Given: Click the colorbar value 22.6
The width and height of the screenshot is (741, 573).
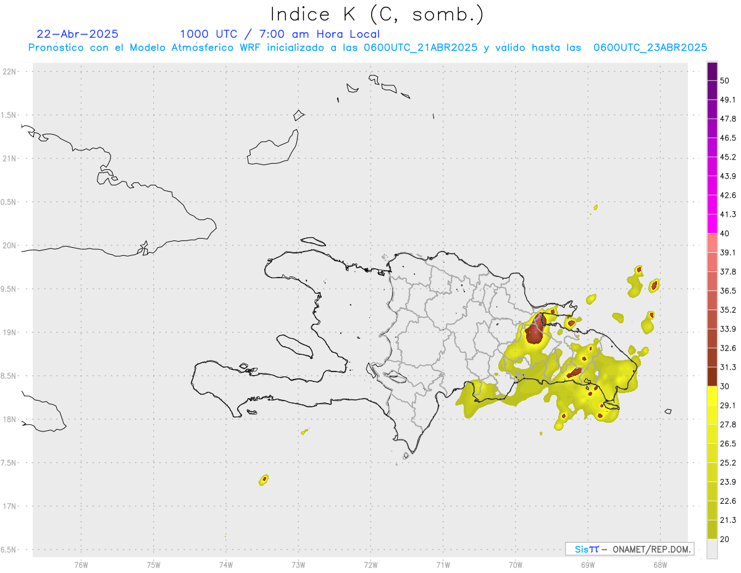Looking at the screenshot, I should [728, 501].
